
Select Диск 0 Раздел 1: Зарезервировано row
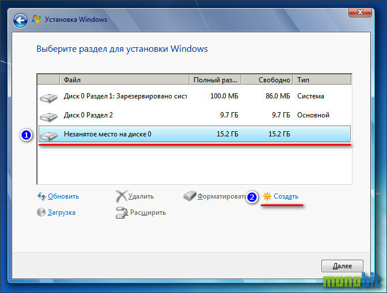tap(195, 96)
